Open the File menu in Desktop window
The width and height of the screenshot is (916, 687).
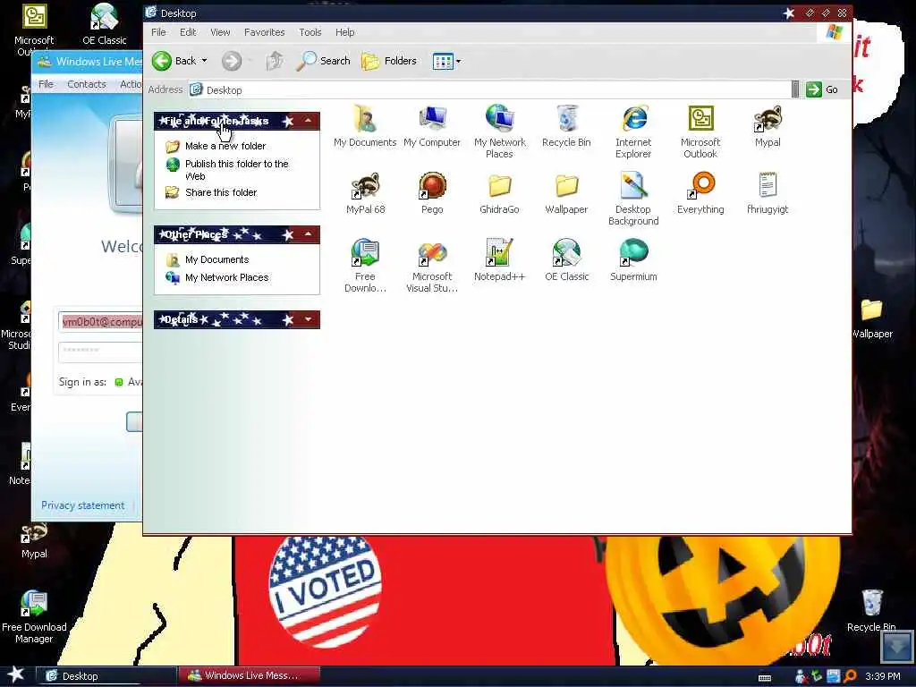click(x=158, y=32)
